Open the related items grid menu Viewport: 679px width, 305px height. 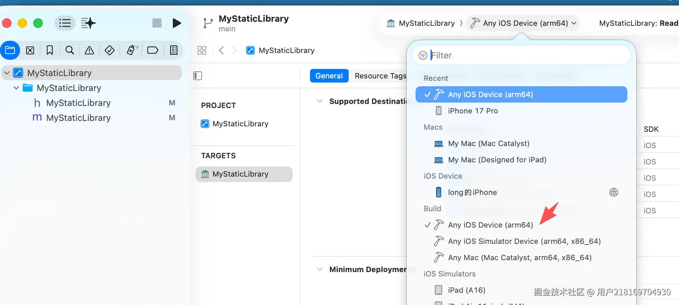coord(202,51)
